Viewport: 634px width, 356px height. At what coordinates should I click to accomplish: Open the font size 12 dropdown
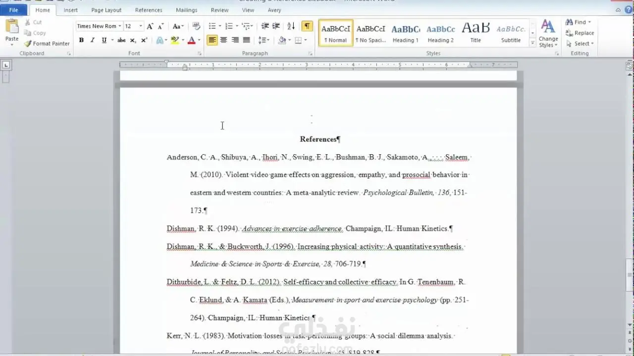point(141,26)
